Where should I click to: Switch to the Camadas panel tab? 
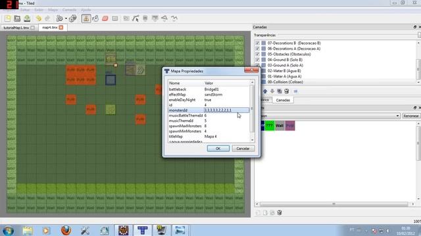coord(283,100)
